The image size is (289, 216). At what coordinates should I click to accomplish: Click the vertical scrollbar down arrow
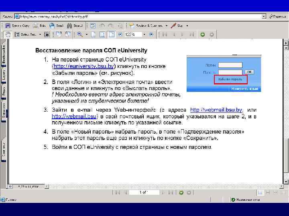coord(286,182)
